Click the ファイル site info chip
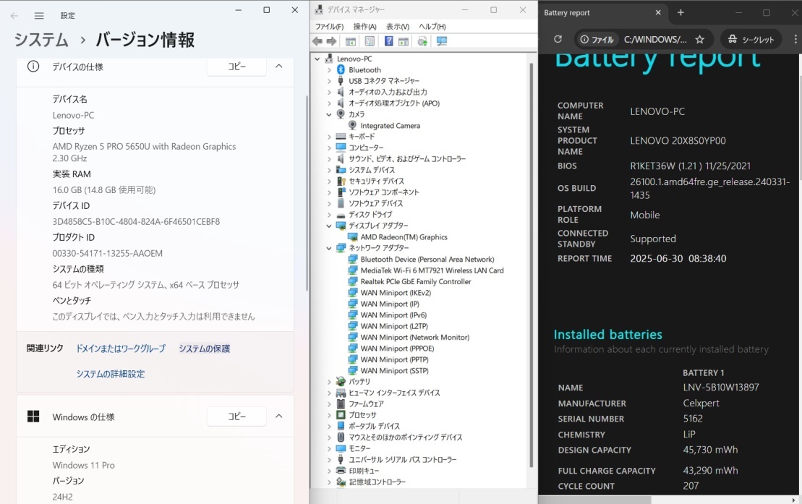The image size is (802, 504). [597, 39]
